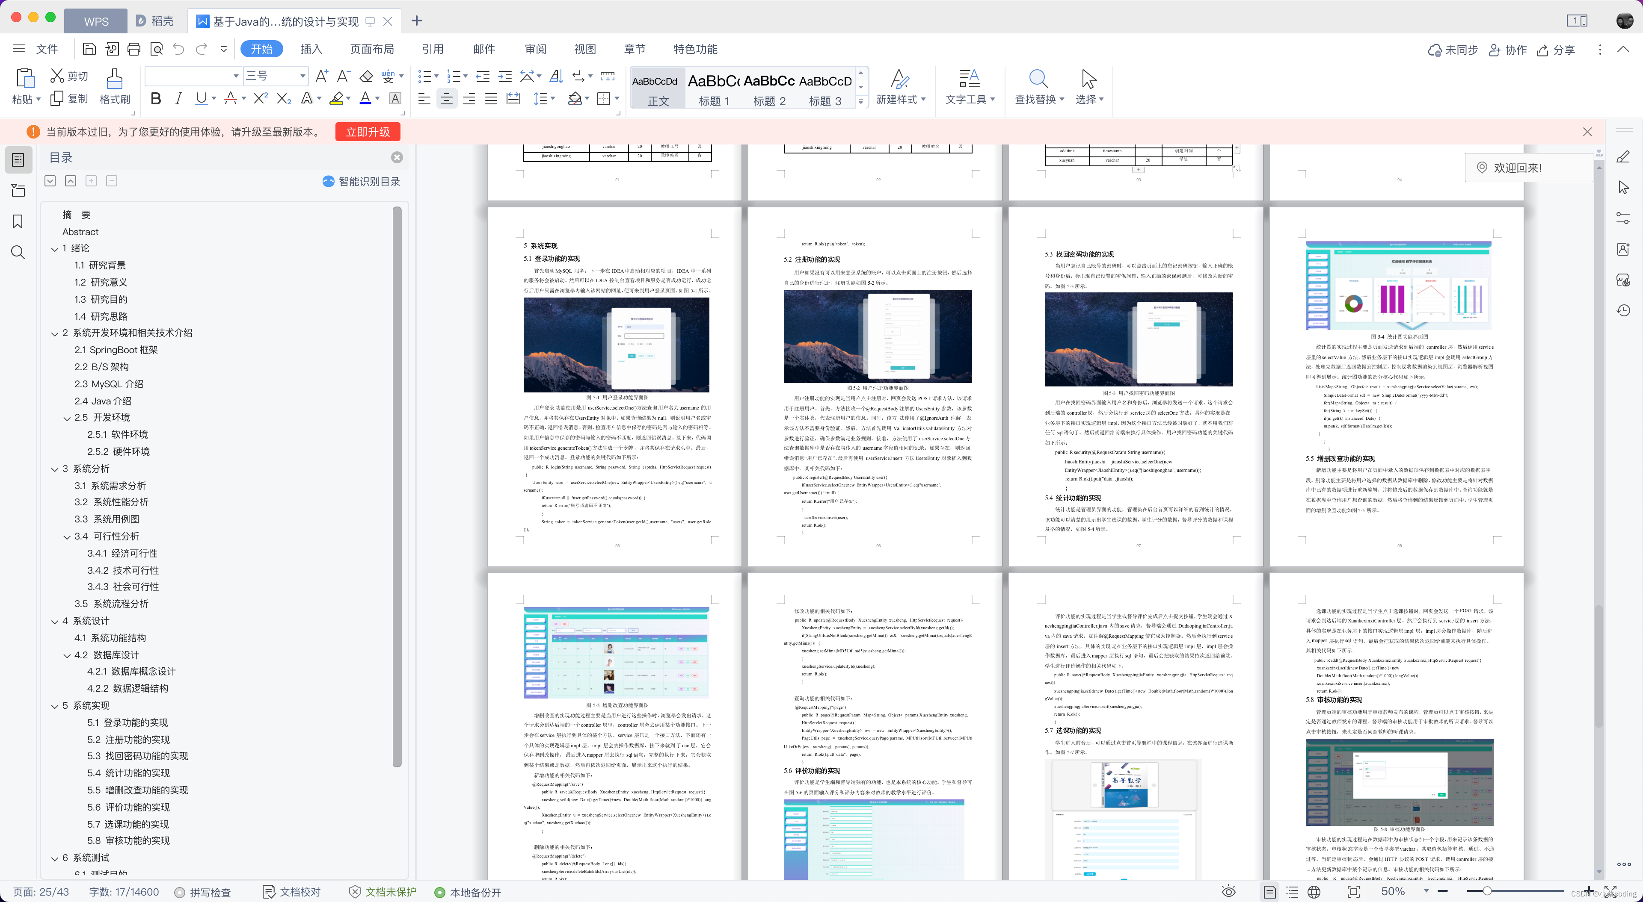Screen dimensions: 1643x902
Task: Click the text highlight color swatch
Action: pos(336,98)
